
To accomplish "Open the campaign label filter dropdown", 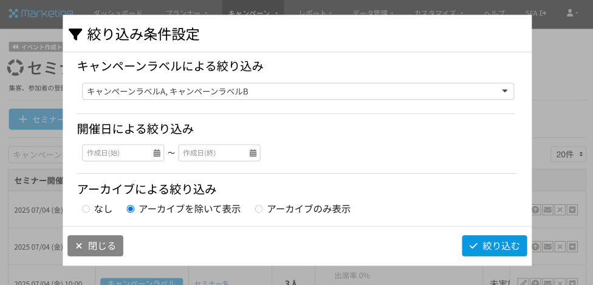I will tap(298, 91).
